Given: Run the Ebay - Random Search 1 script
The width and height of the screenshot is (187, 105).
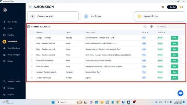Looking at the screenshot, I should pos(174,43).
